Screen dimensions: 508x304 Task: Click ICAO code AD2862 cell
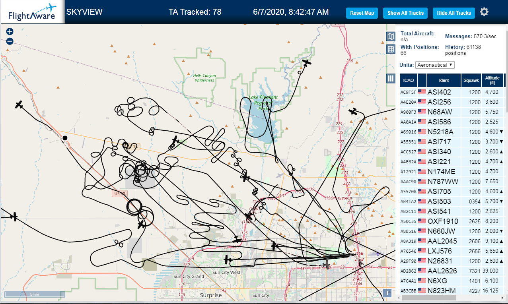click(408, 271)
